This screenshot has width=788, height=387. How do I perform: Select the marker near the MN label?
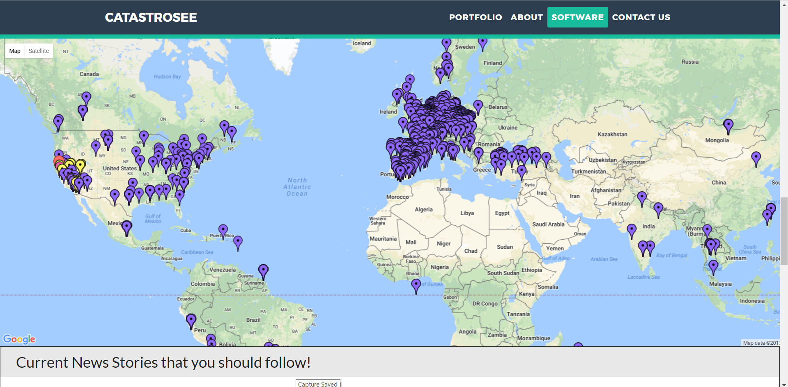coord(144,139)
